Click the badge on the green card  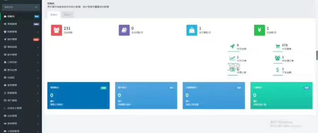(306, 88)
